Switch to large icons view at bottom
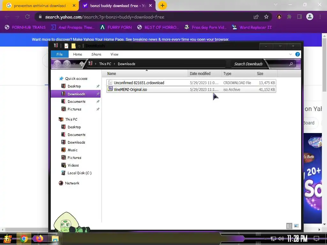The width and height of the screenshot is (327, 245). 296,226
